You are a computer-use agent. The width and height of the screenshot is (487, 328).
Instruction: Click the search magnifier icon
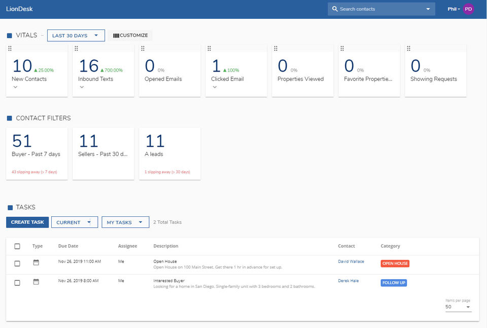pyautogui.click(x=335, y=9)
